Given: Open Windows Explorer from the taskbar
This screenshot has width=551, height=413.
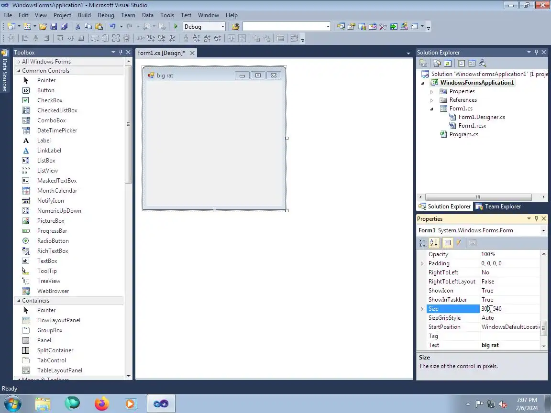Looking at the screenshot, I should [43, 404].
